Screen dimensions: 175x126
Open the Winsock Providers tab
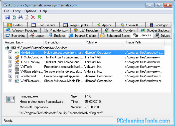(x=22, y=30)
